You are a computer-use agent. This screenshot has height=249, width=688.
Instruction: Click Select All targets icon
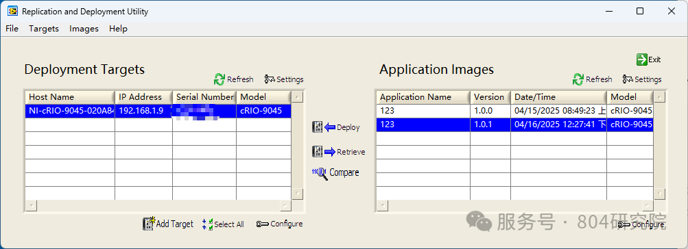207,224
